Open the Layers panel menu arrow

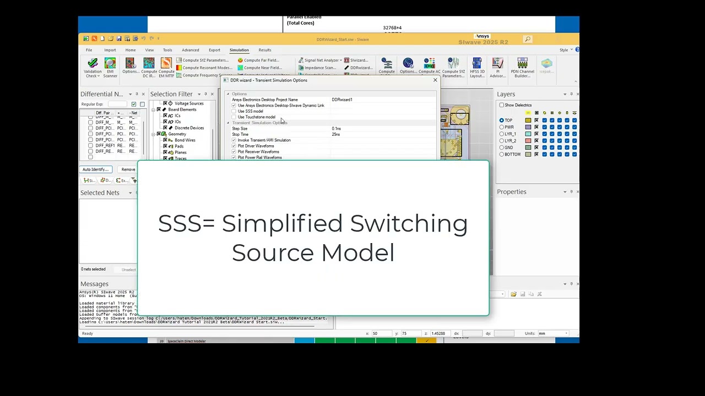pyautogui.click(x=565, y=94)
